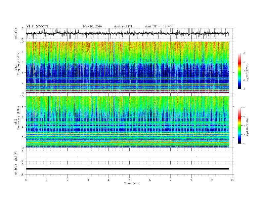Image resolution: width=262 pixels, height=202 pixels.
Task: Click the thick ch.4 voltage trace
Action: [x=127, y=169]
